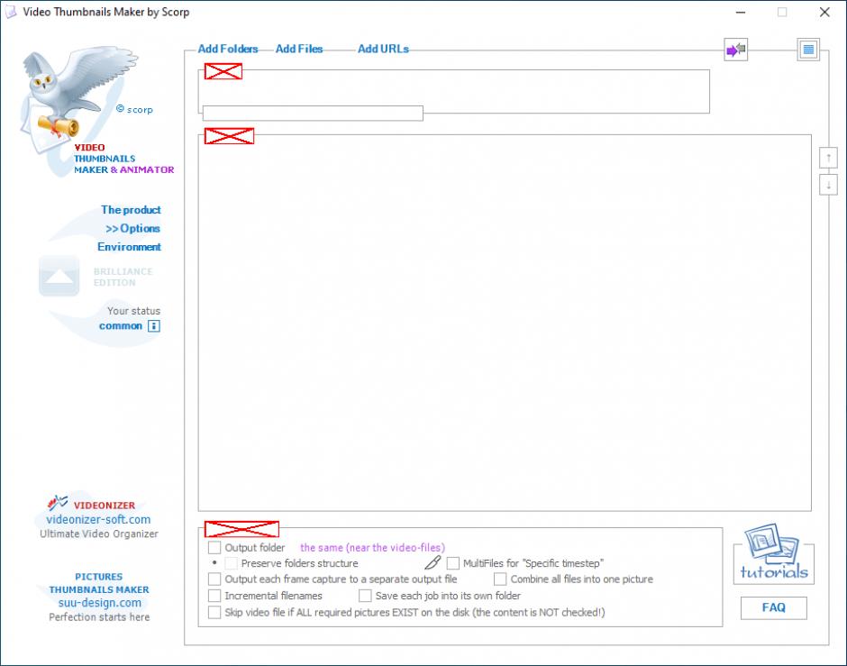Toggle Incremental filenames checkbox
Viewport: 847px width, 666px height.
[214, 596]
